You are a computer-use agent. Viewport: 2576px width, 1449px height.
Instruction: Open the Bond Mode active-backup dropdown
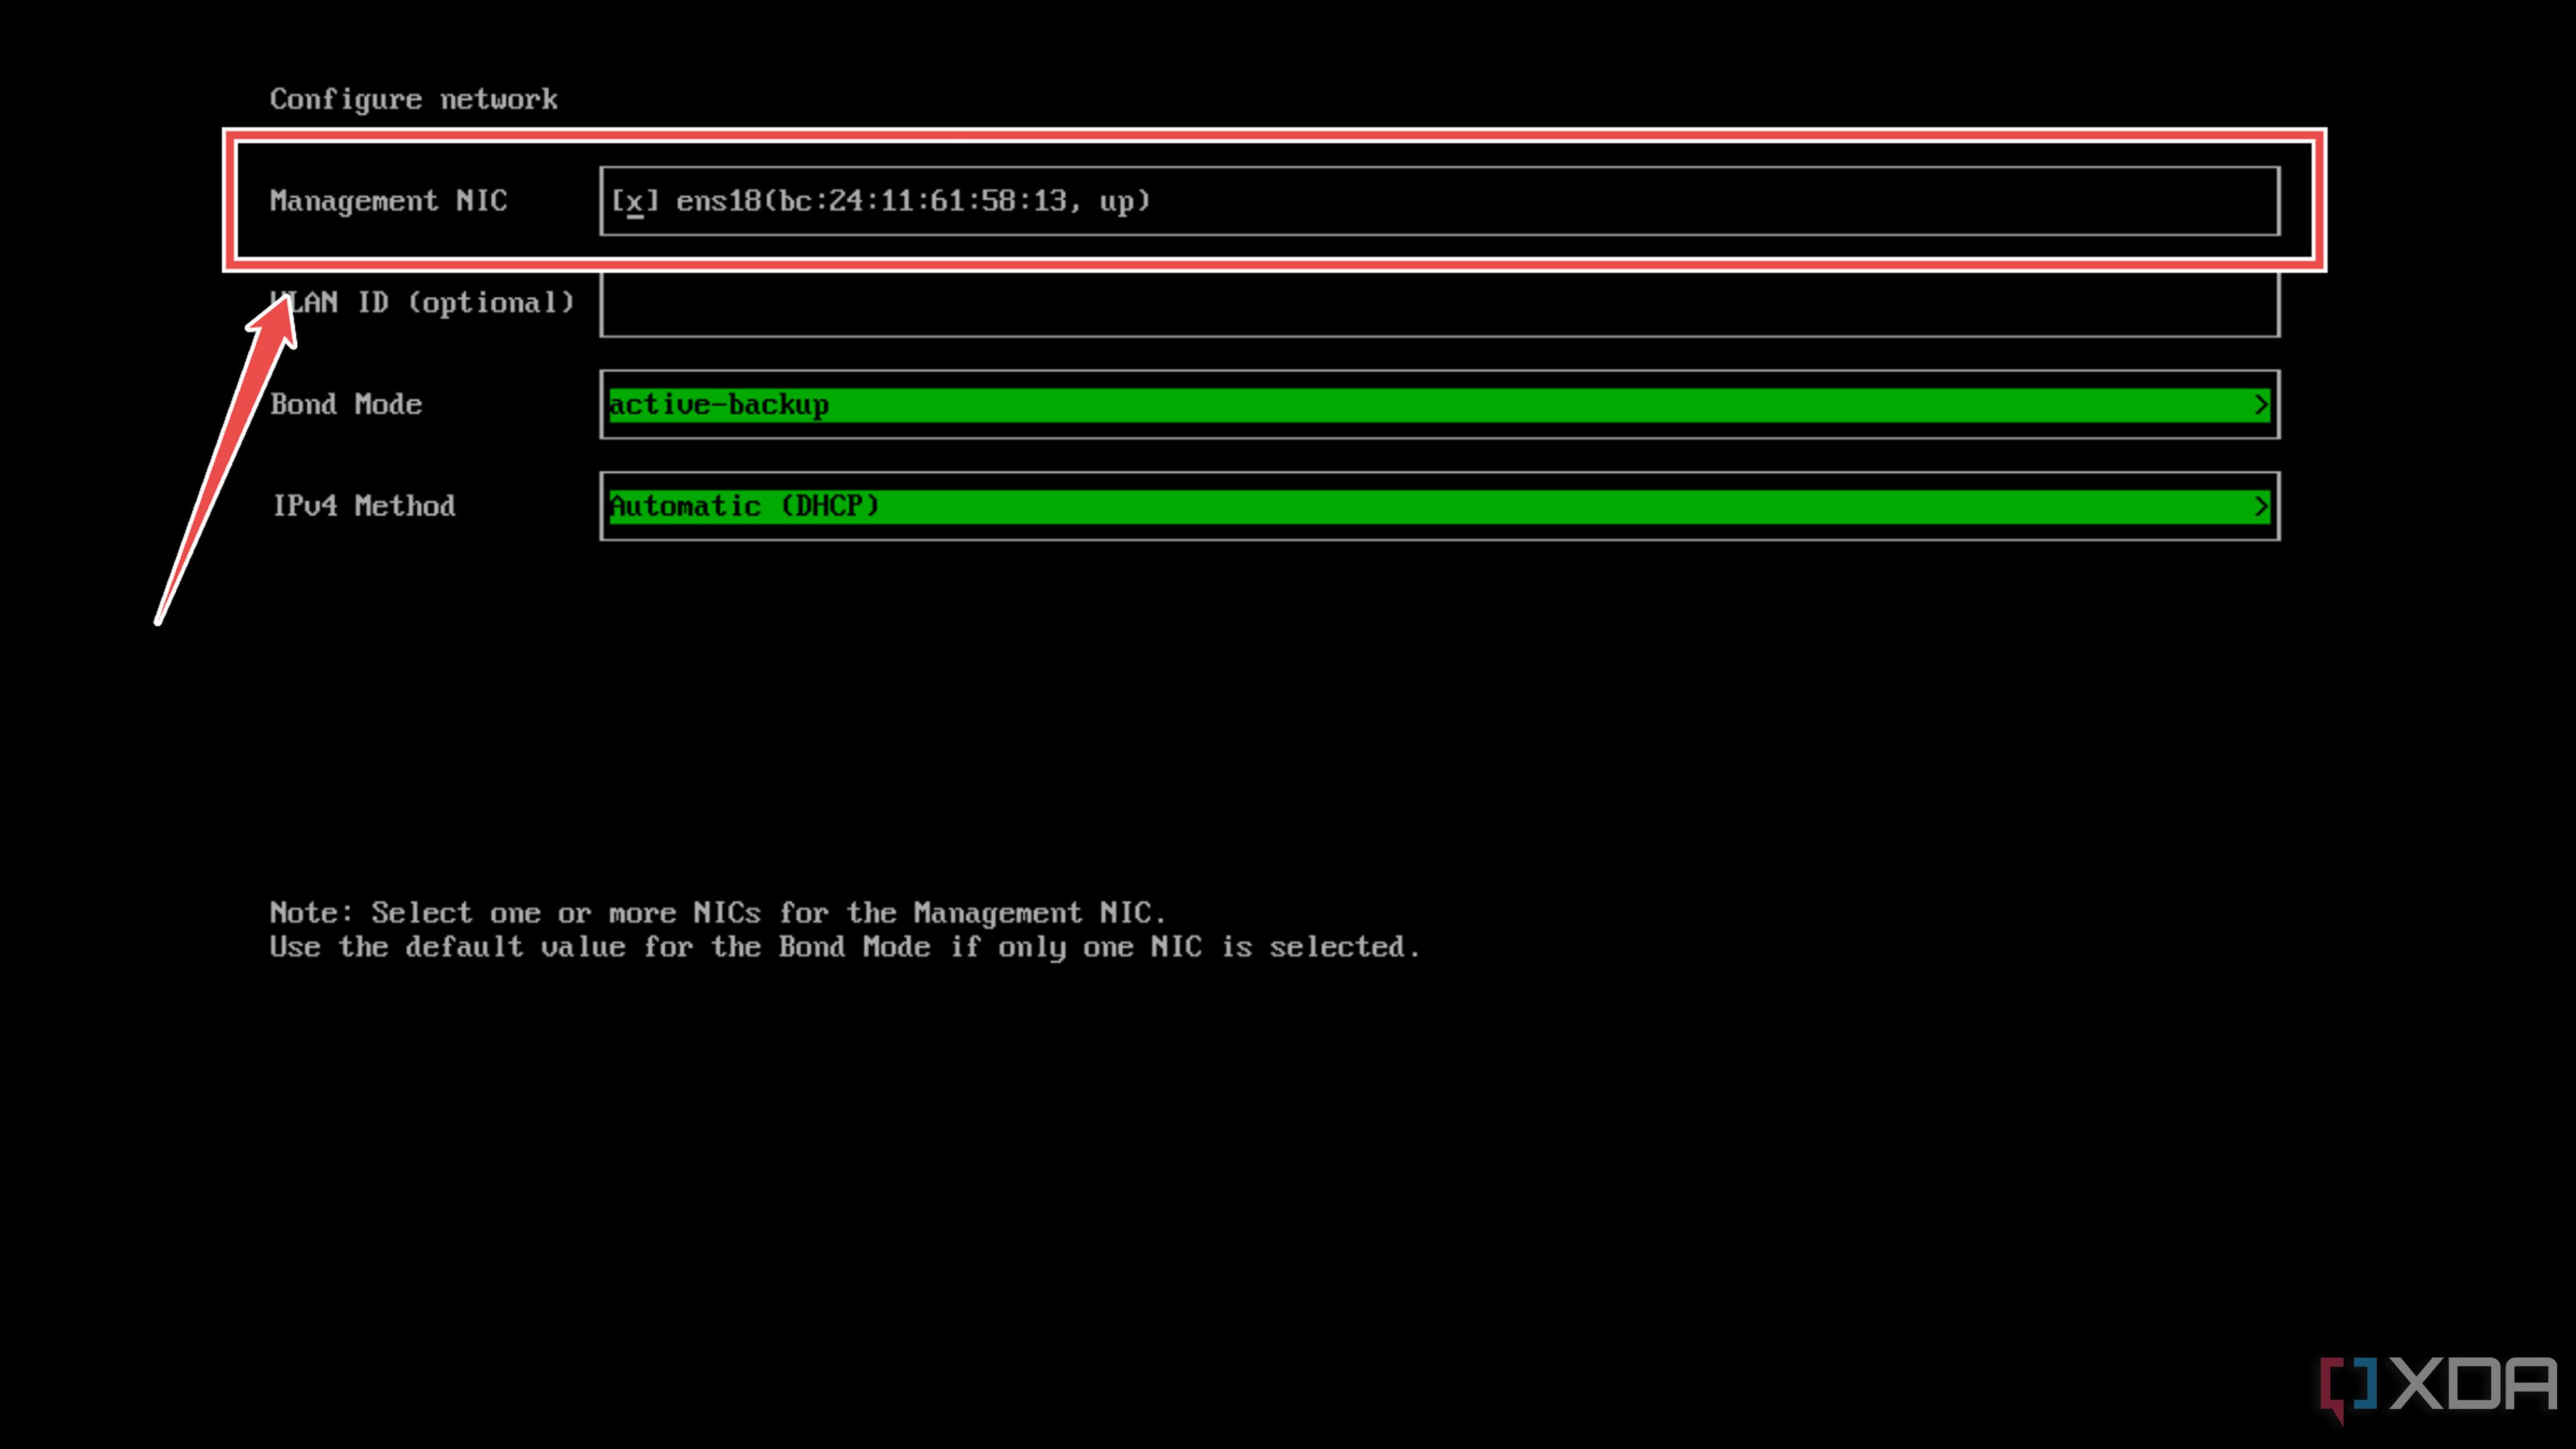(x=1439, y=404)
